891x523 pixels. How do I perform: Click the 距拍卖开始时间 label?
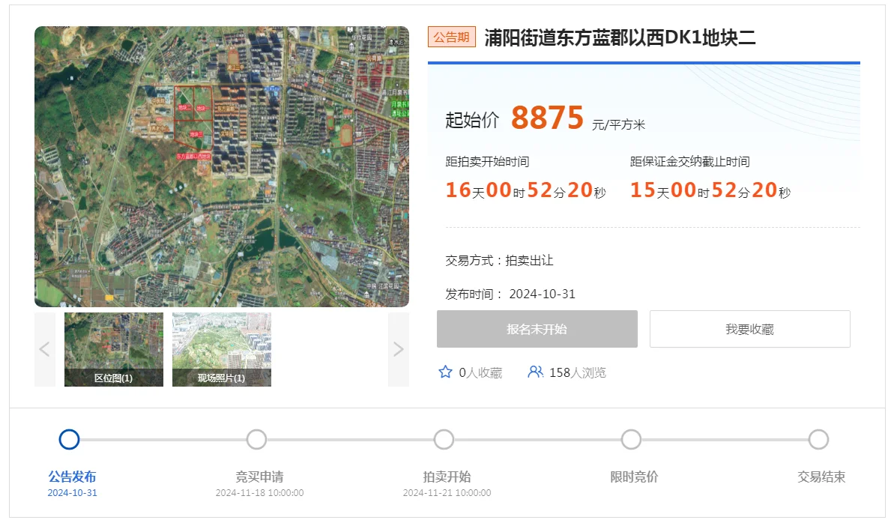(x=487, y=161)
